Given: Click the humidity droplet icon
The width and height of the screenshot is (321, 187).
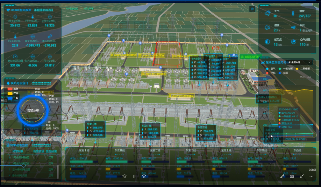Looking at the screenshot, I should (267, 28).
